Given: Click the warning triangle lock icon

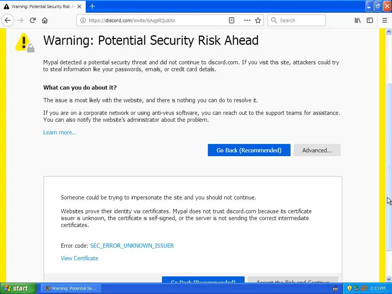Looking at the screenshot, I should (x=24, y=42).
